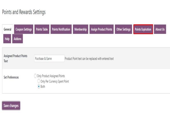View the About Us tab

click(x=160, y=29)
